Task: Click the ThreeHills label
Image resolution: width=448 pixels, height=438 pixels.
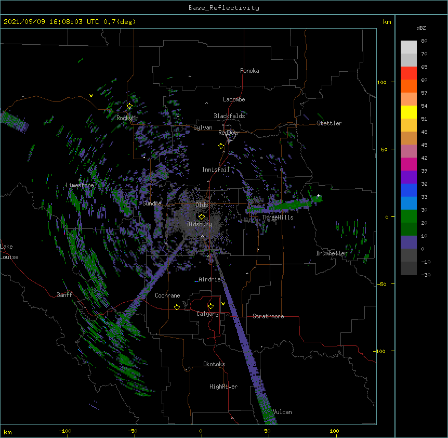Action: [x=278, y=217]
